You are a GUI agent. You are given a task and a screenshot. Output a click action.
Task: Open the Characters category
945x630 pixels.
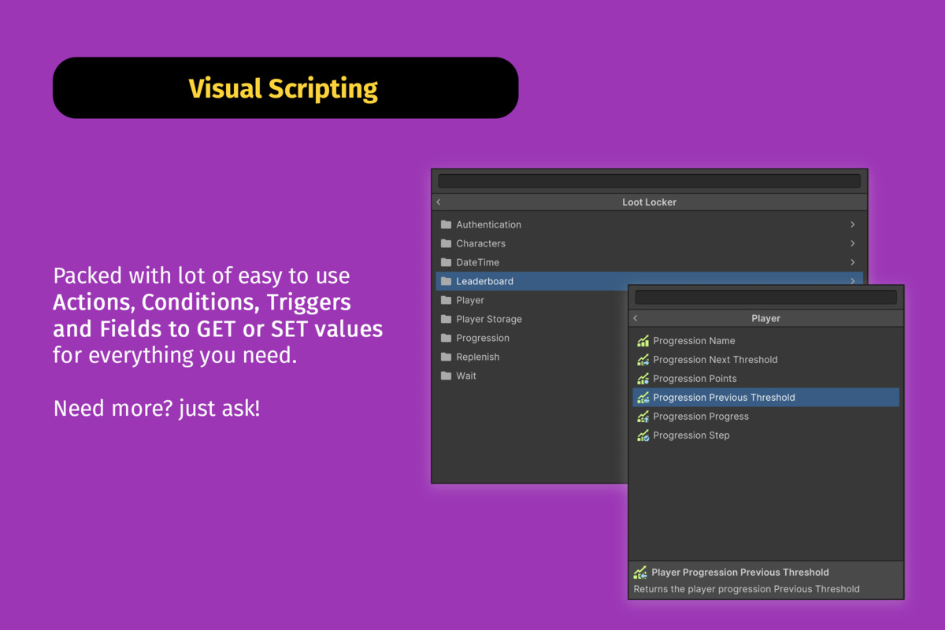(x=649, y=243)
